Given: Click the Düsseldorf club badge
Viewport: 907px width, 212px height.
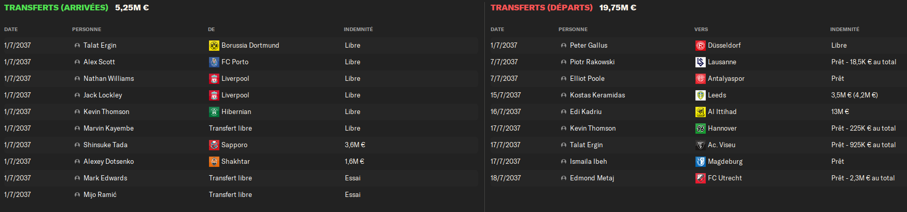Looking at the screenshot, I should point(700,46).
